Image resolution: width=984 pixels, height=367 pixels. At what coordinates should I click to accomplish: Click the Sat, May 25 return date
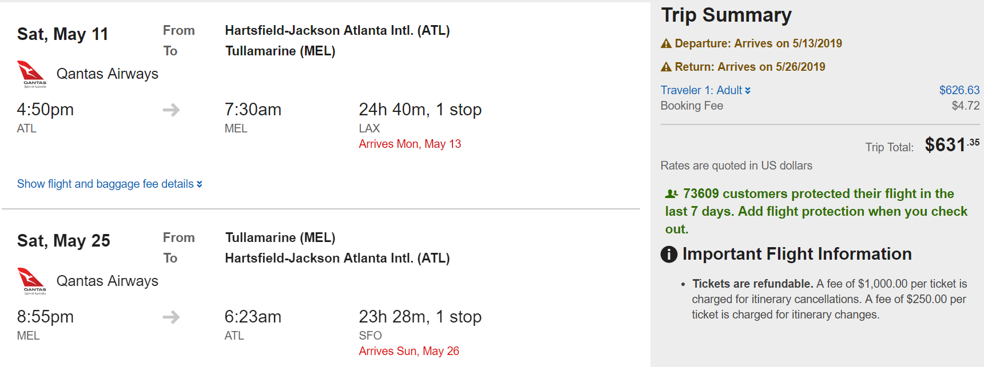64,241
